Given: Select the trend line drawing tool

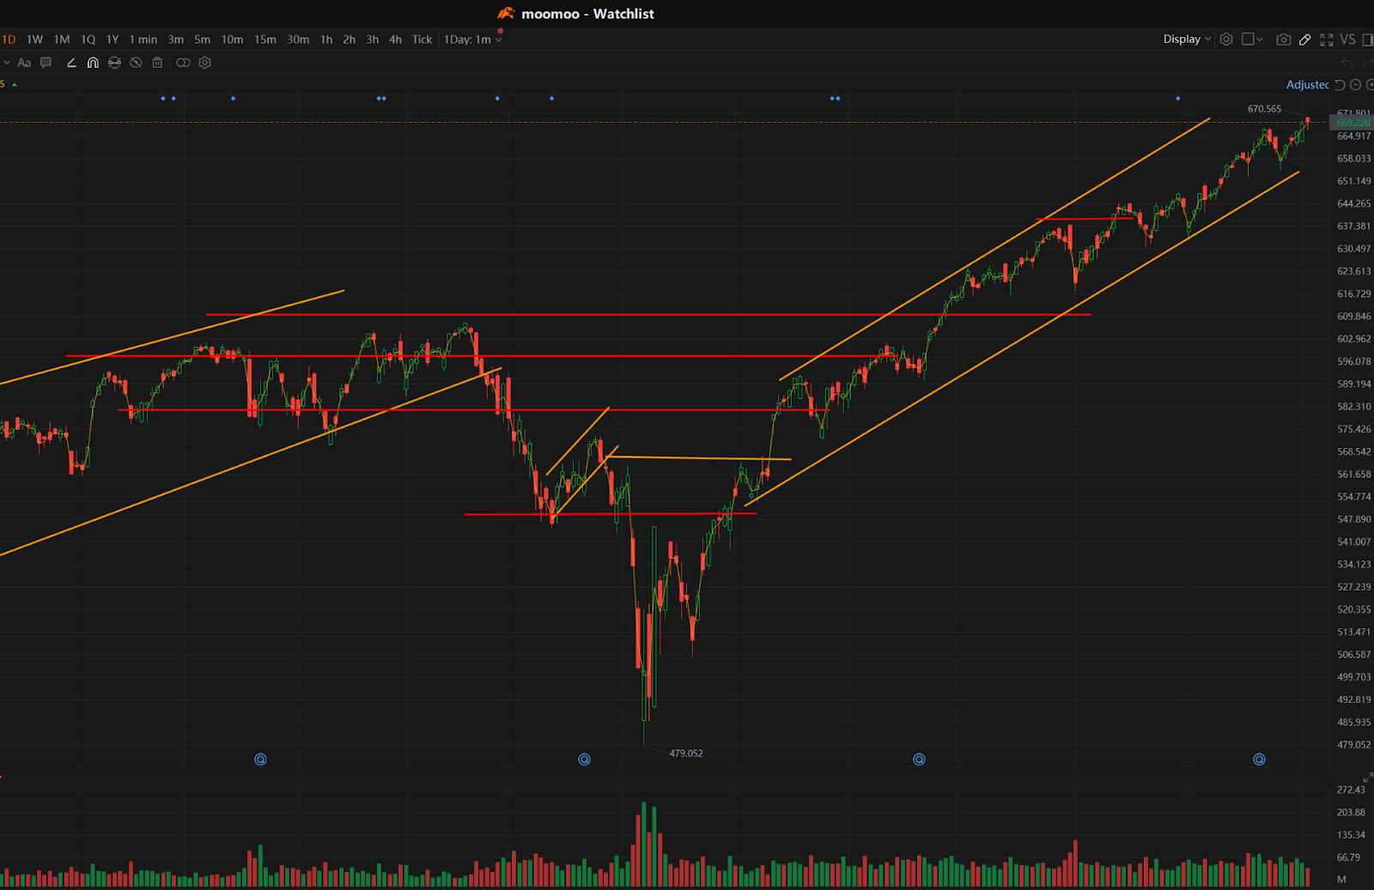Looking at the screenshot, I should pos(71,63).
